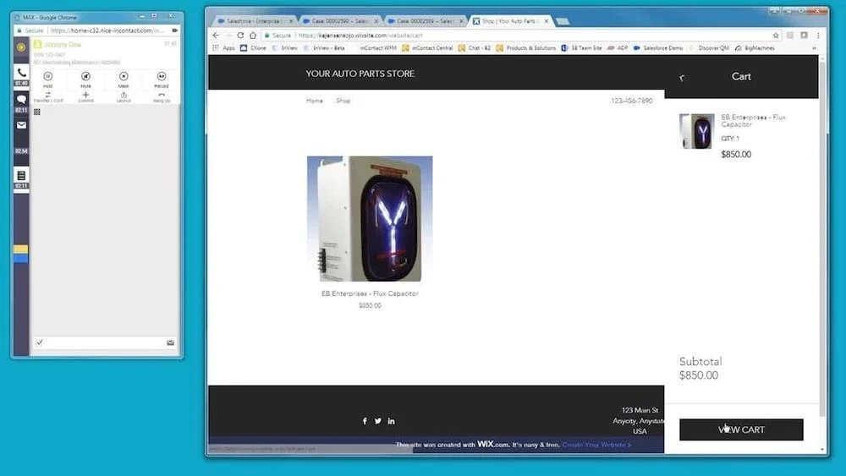This screenshot has width=846, height=476.
Task: Switch to the Salesforce - Enterprise tab
Action: pyautogui.click(x=254, y=21)
